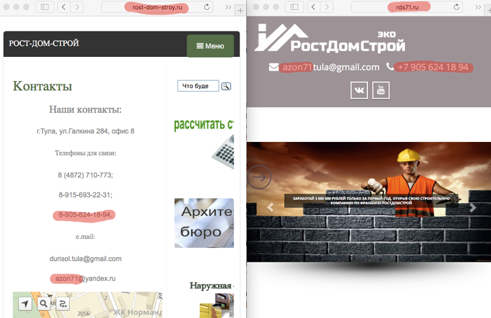491x318 pixels.
Task: Click the map search magnifier icon
Action: (x=44, y=304)
